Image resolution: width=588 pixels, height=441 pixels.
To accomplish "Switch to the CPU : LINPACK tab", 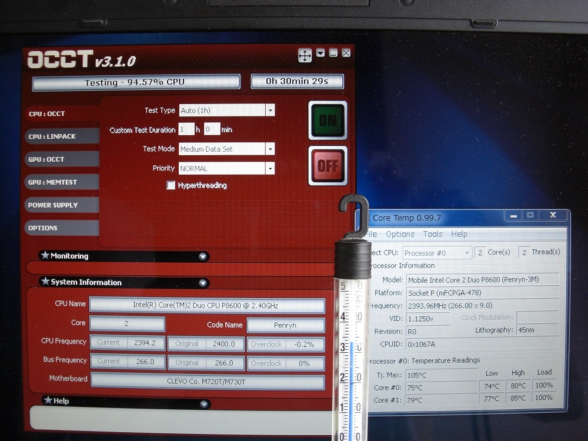I will [x=62, y=136].
